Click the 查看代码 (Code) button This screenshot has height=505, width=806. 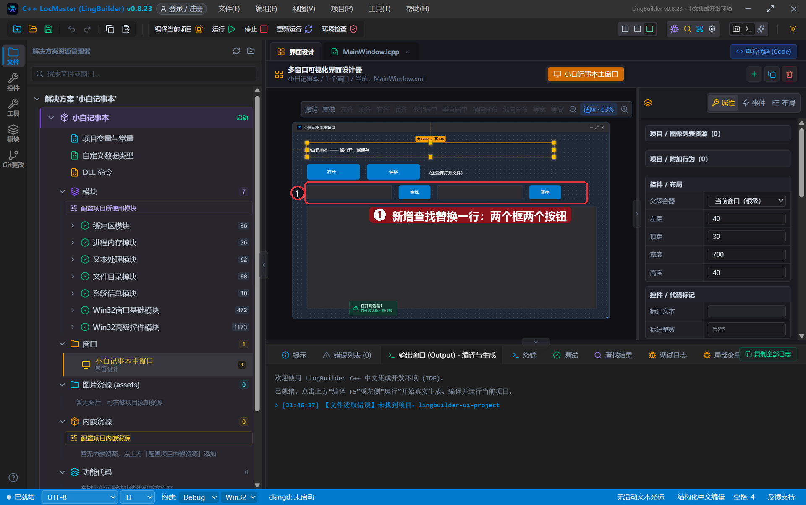pos(763,51)
